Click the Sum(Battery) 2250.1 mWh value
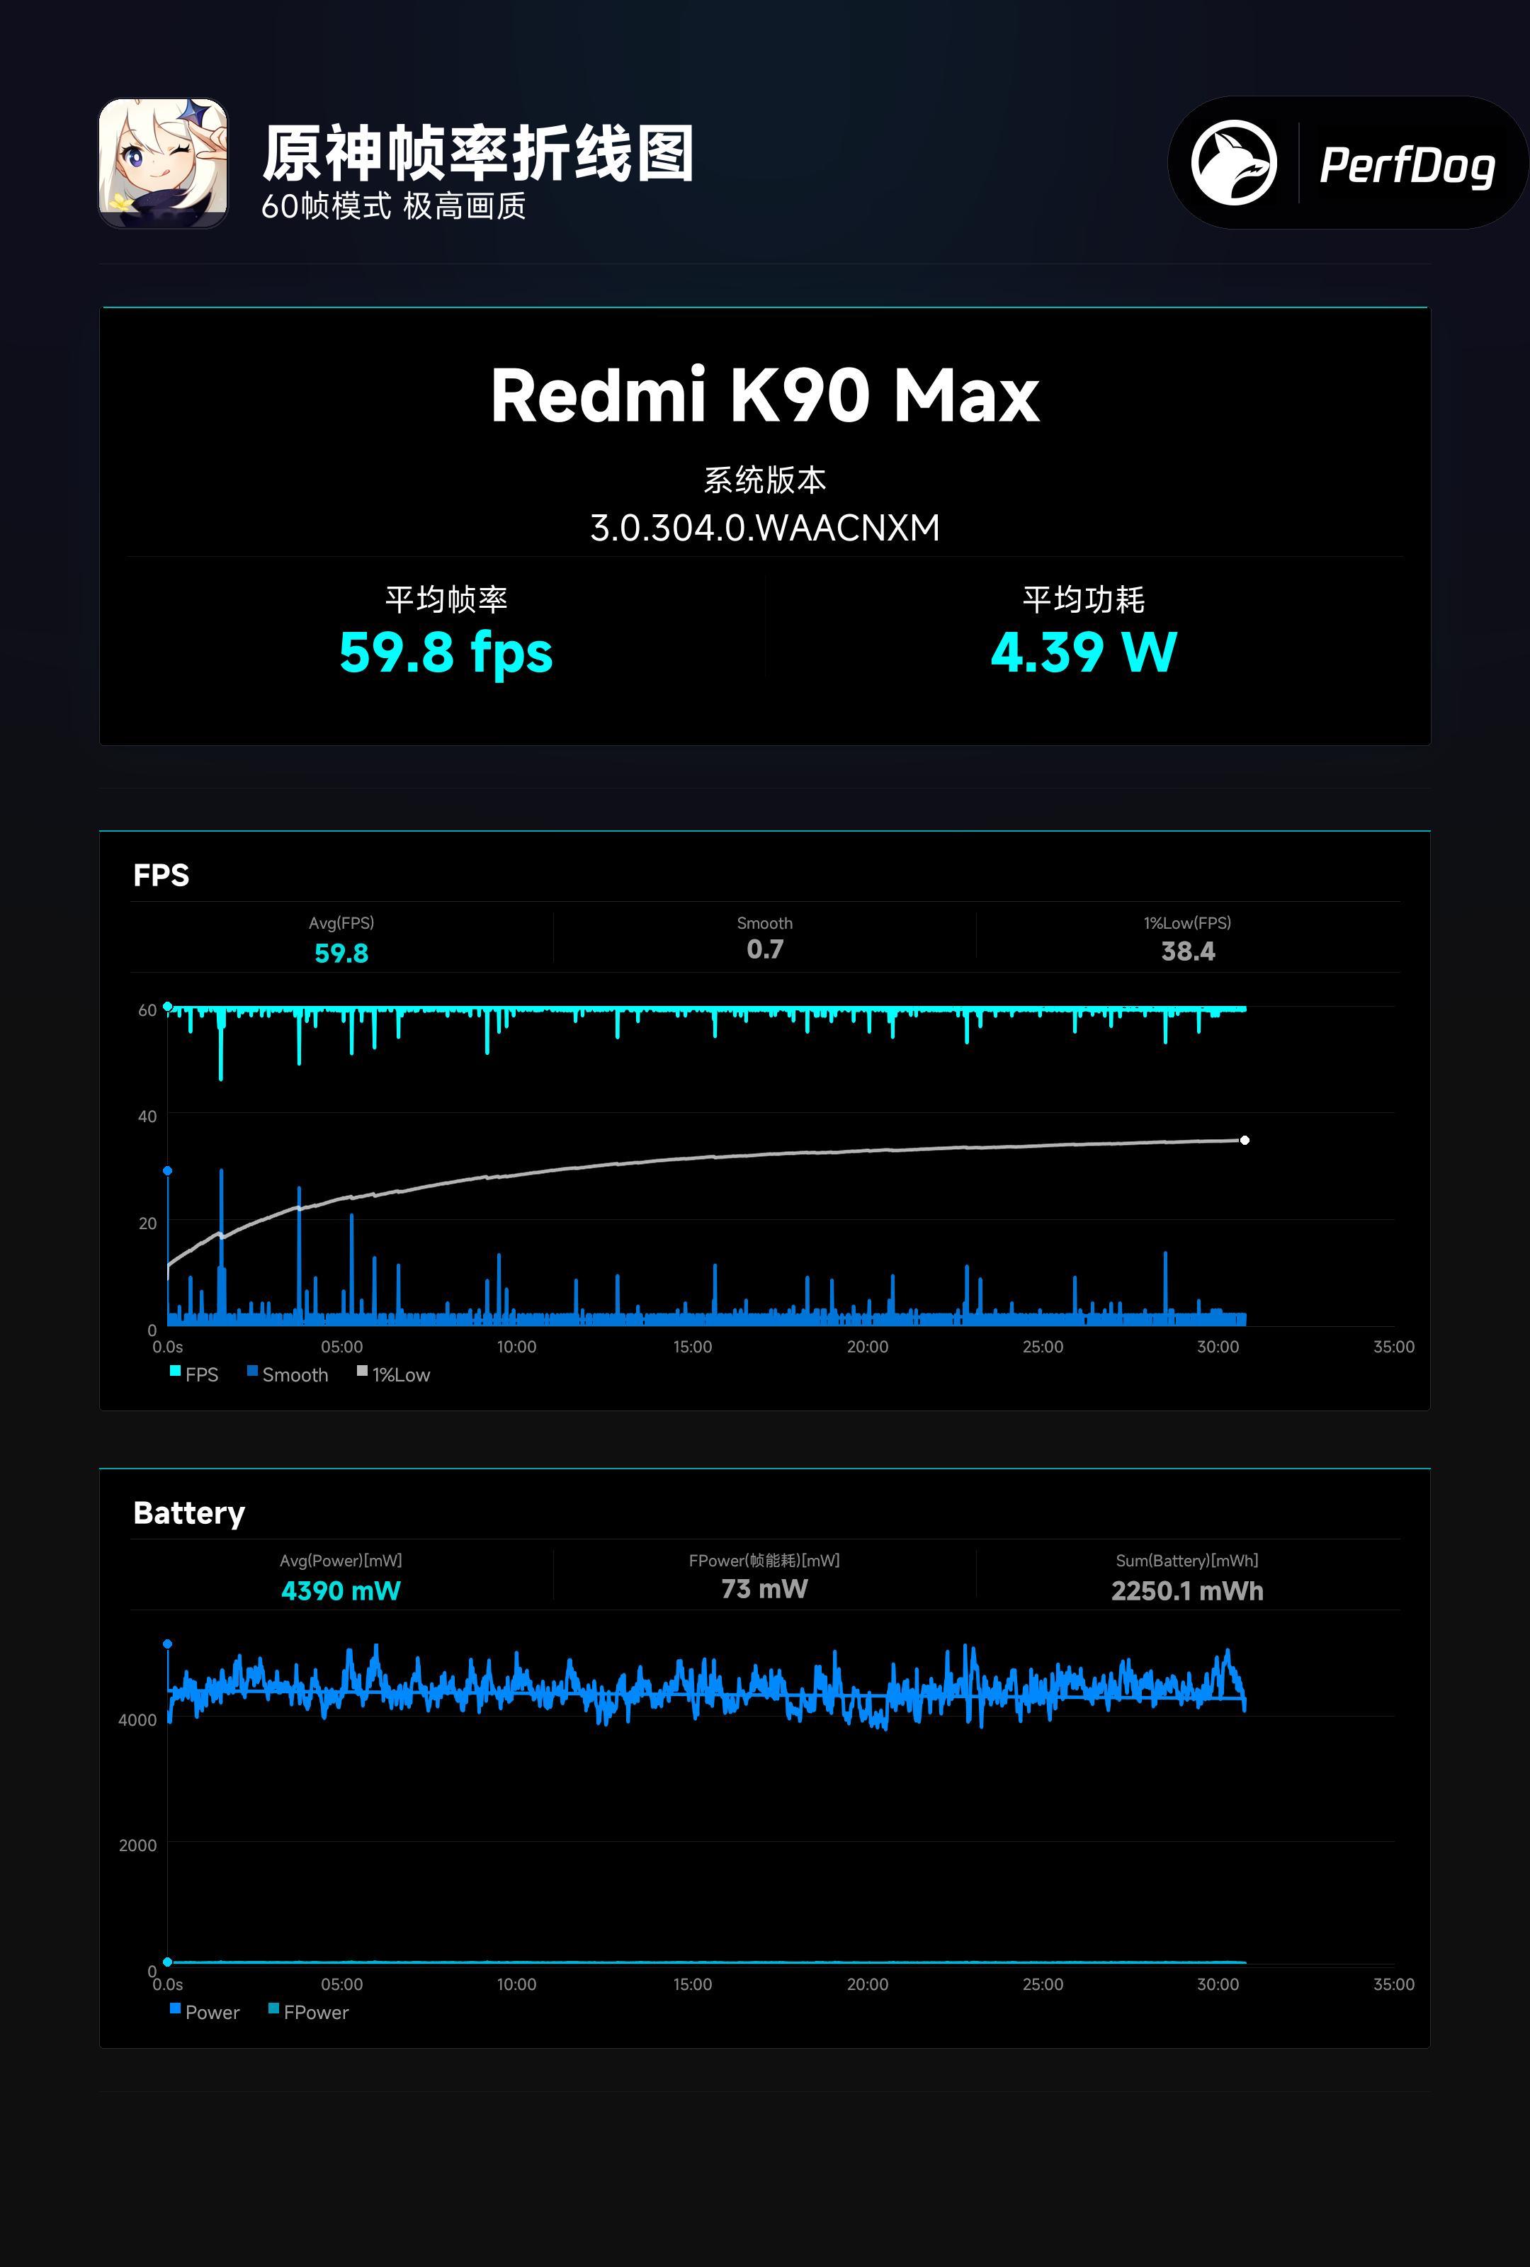Screen dimensions: 1530x2267 pos(1186,1591)
